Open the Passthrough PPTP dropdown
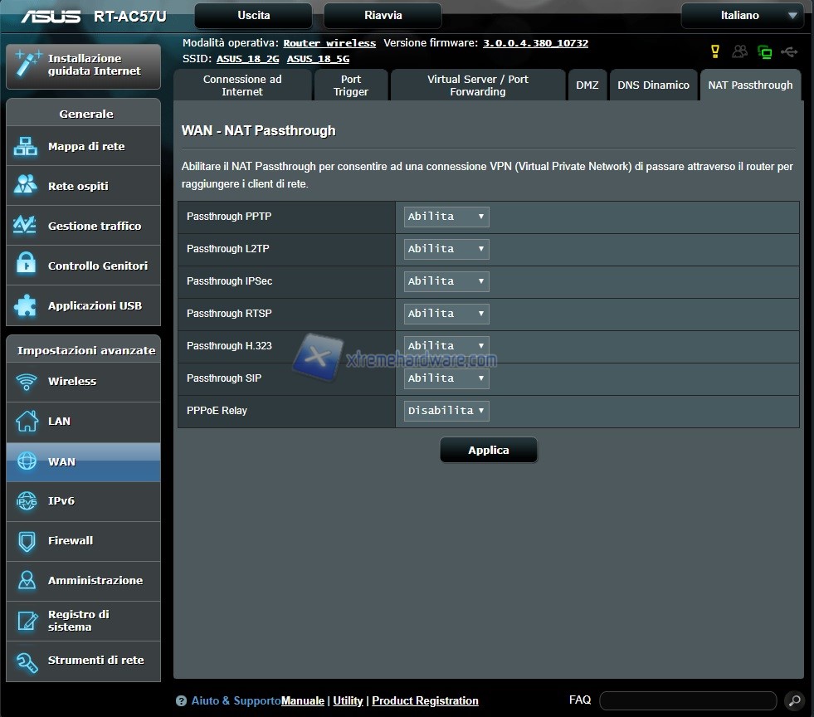 (x=446, y=217)
